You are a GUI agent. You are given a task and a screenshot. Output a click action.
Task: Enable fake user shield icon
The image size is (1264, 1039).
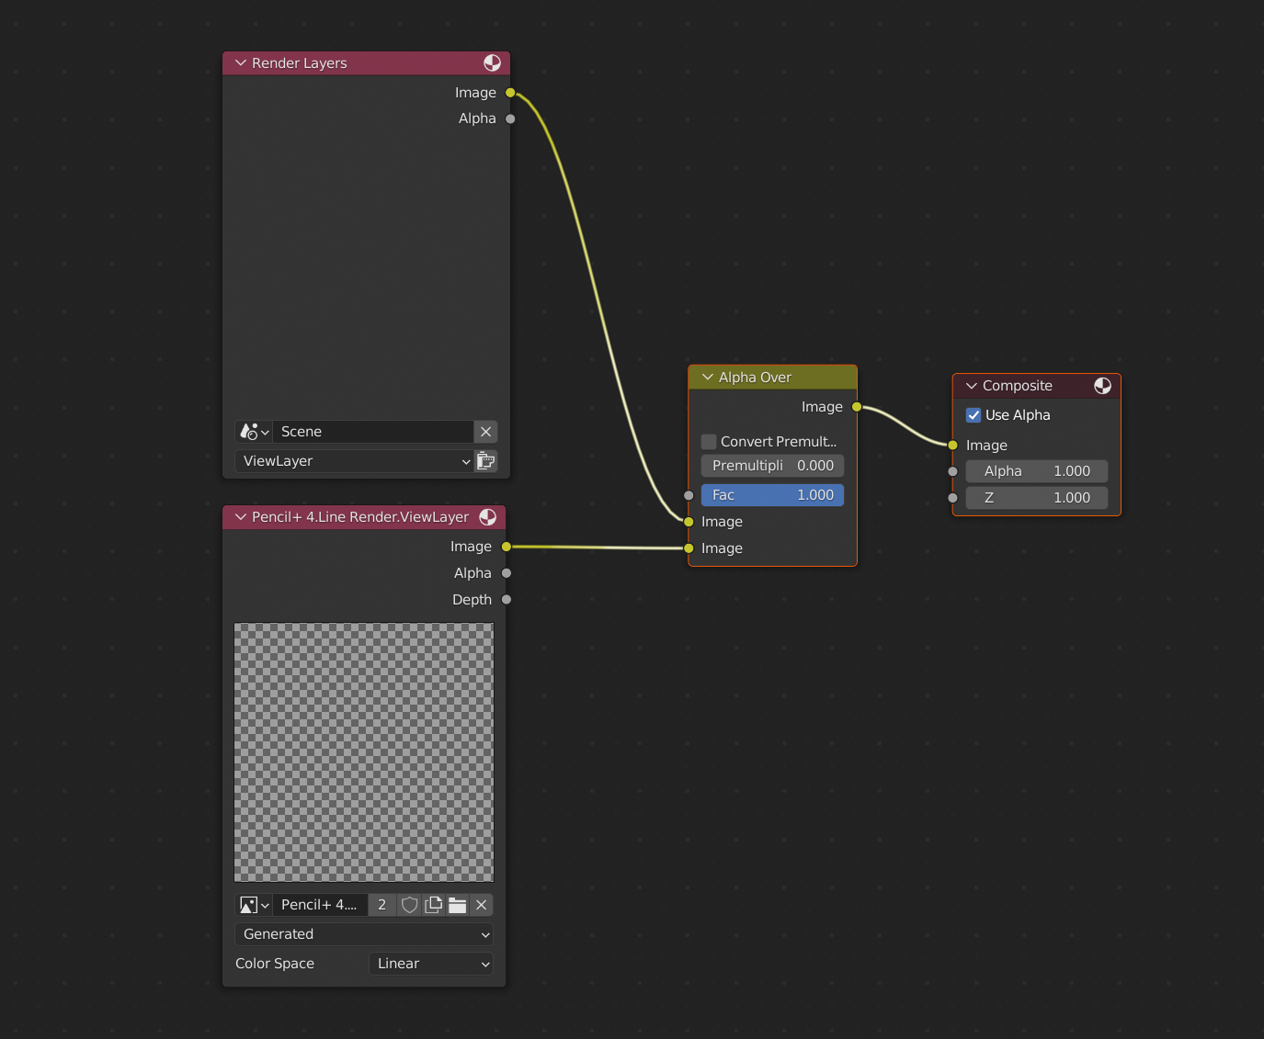pyautogui.click(x=410, y=905)
